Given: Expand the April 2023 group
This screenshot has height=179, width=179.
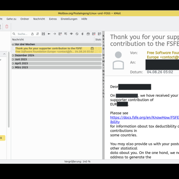Looking at the screenshot, I should pyautogui.click(x=13, y=64).
